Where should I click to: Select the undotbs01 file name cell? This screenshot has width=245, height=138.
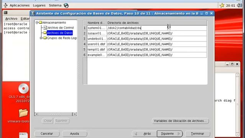[97, 39]
